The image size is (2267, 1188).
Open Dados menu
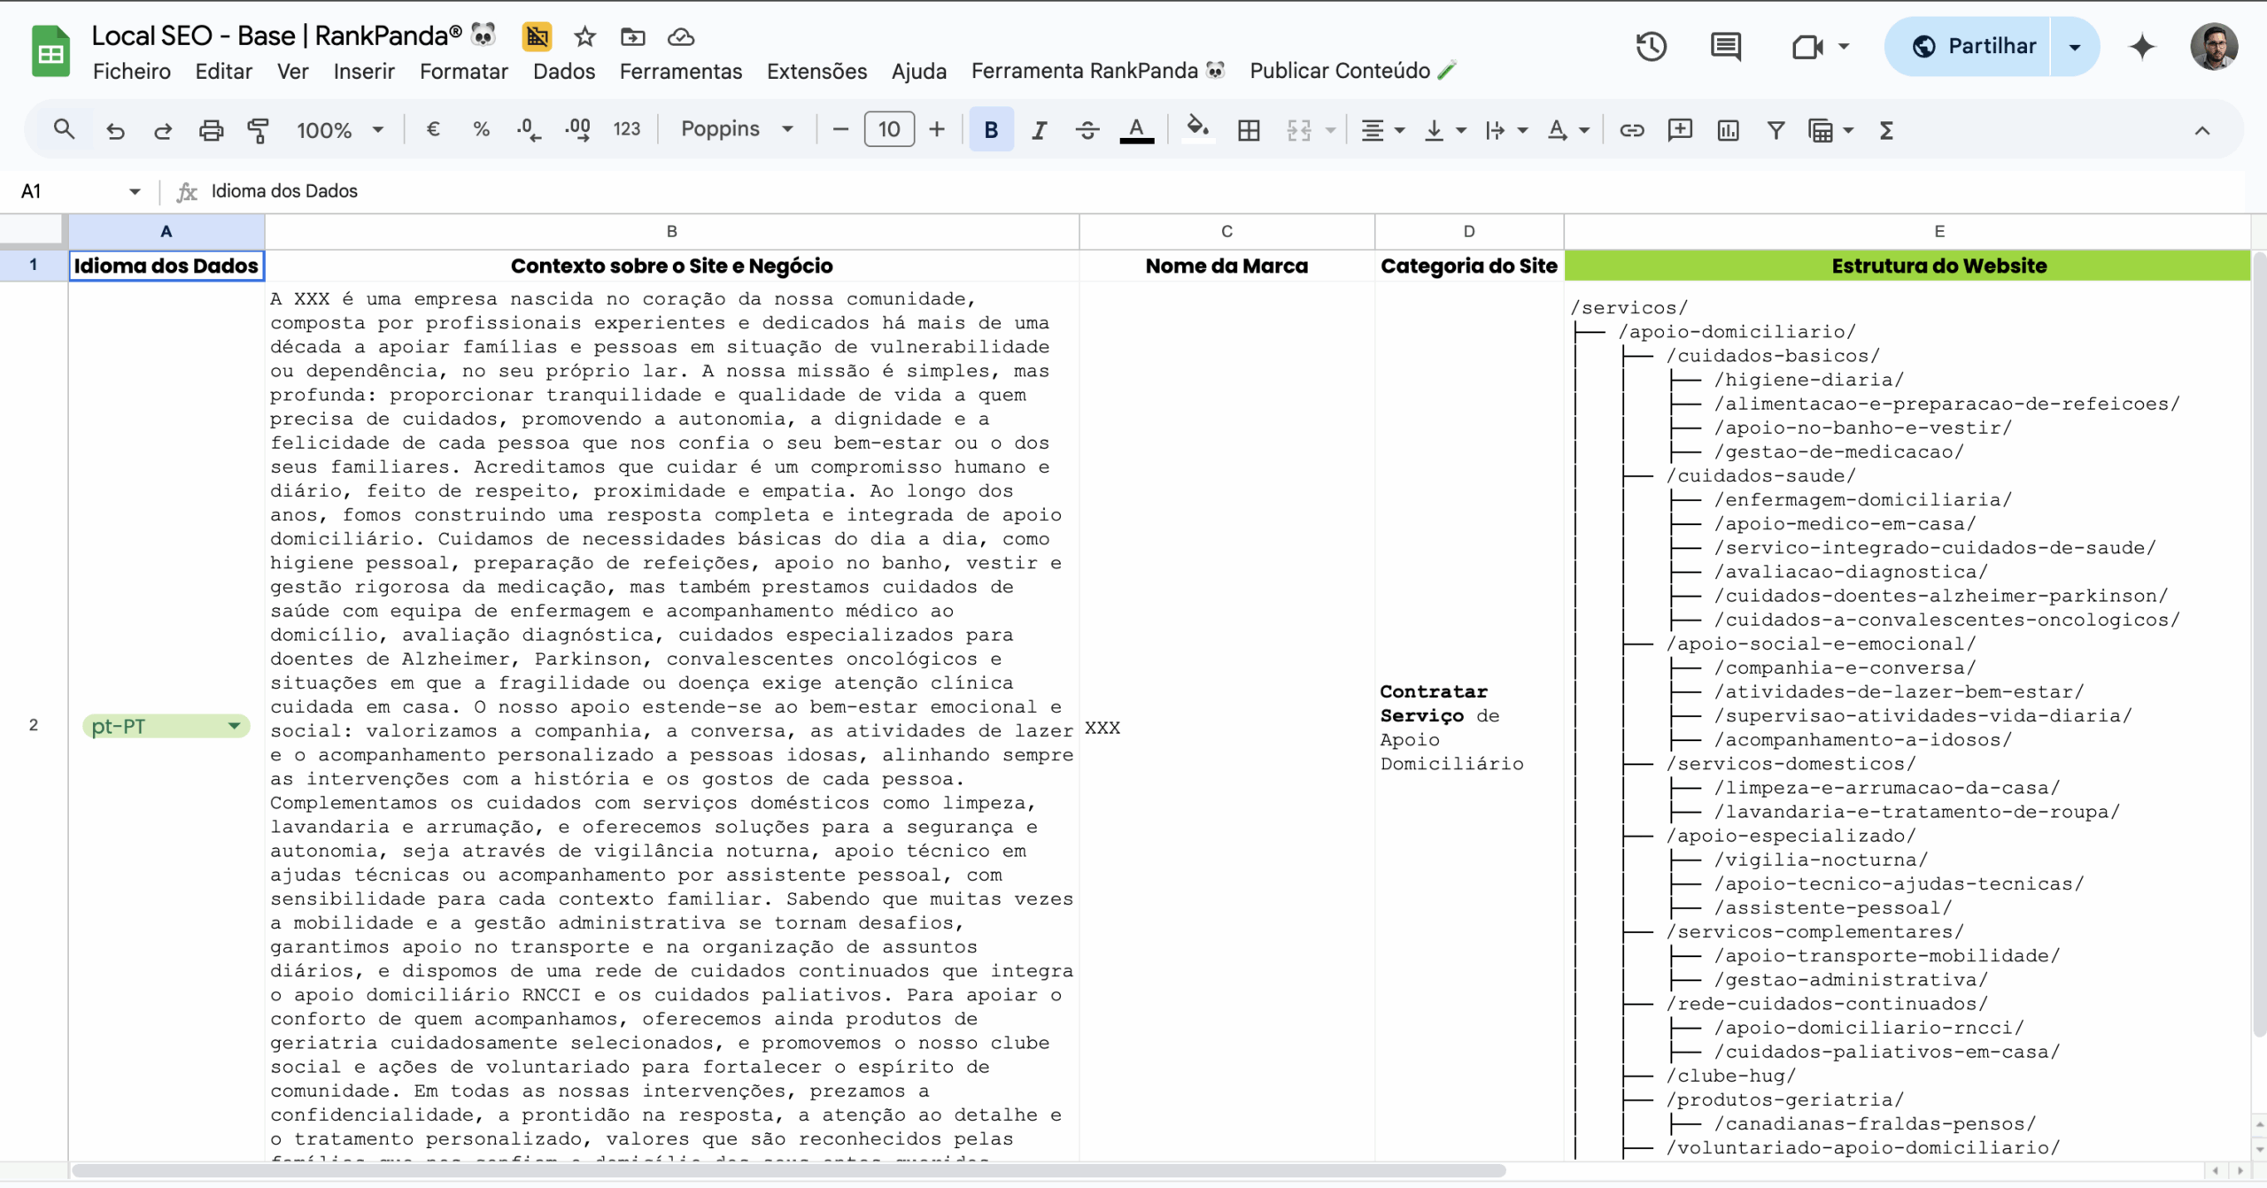[x=563, y=71]
